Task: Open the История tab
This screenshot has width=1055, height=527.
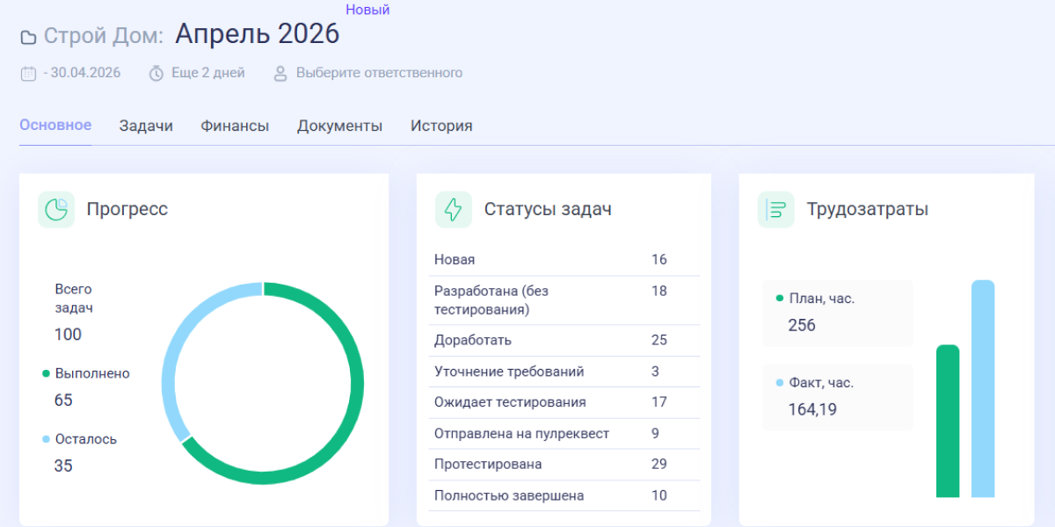Action: coord(441,126)
